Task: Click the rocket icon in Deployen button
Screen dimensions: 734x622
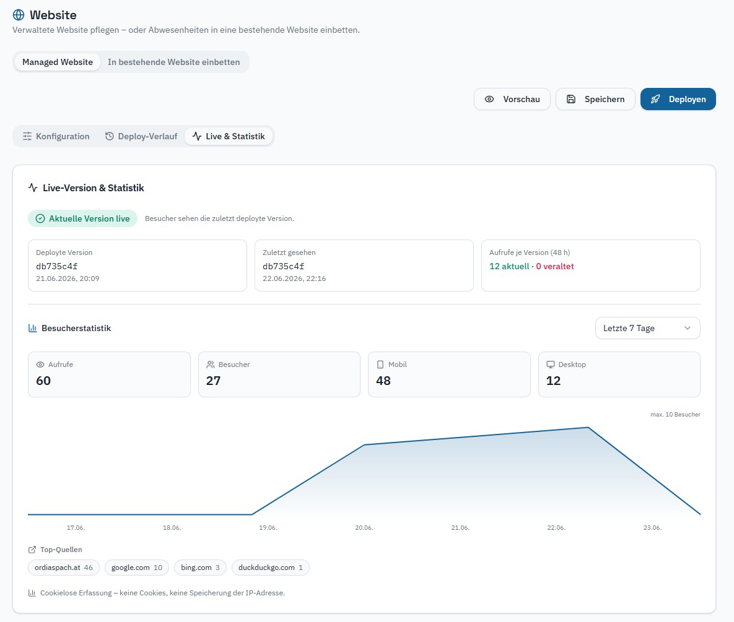Action: click(x=655, y=99)
